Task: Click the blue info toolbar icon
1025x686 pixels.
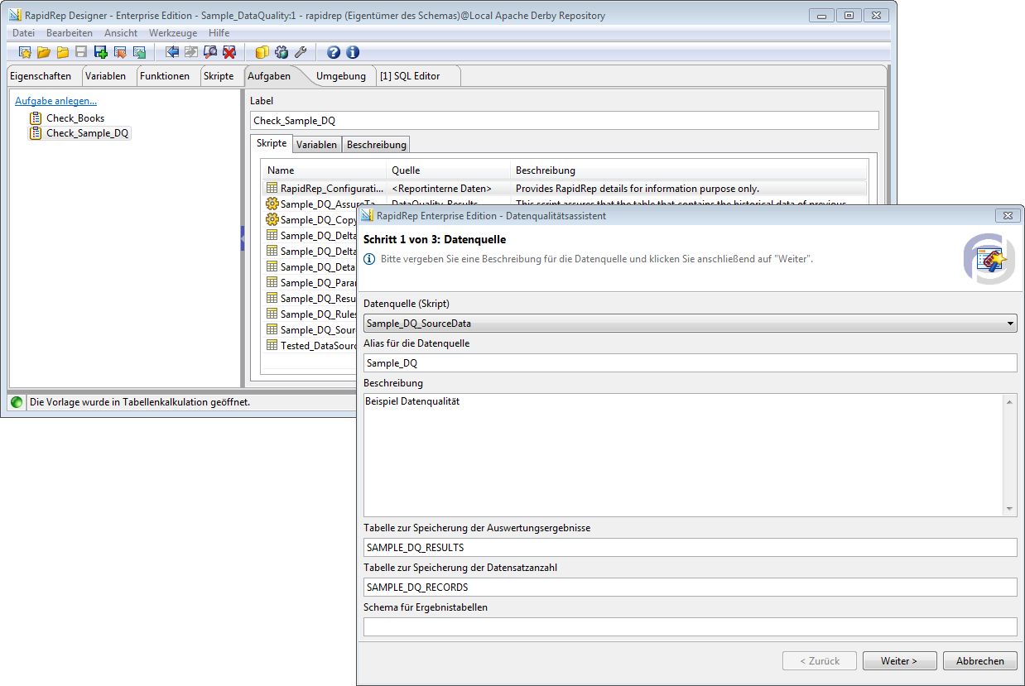Action: pos(353,52)
